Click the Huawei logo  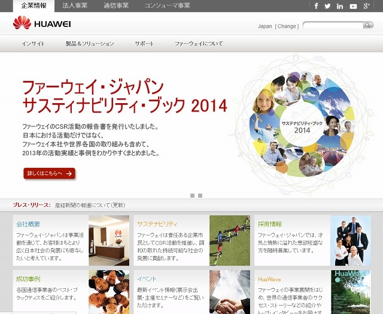(x=42, y=23)
